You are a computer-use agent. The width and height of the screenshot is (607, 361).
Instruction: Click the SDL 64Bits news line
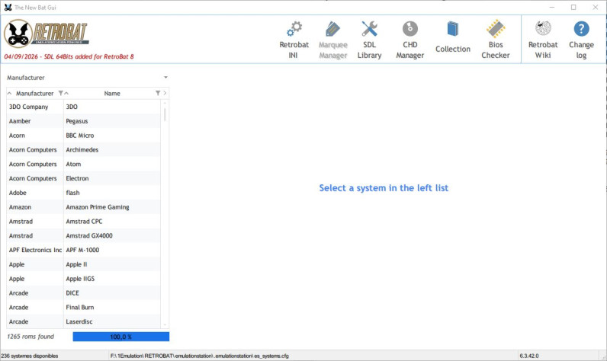(69, 56)
